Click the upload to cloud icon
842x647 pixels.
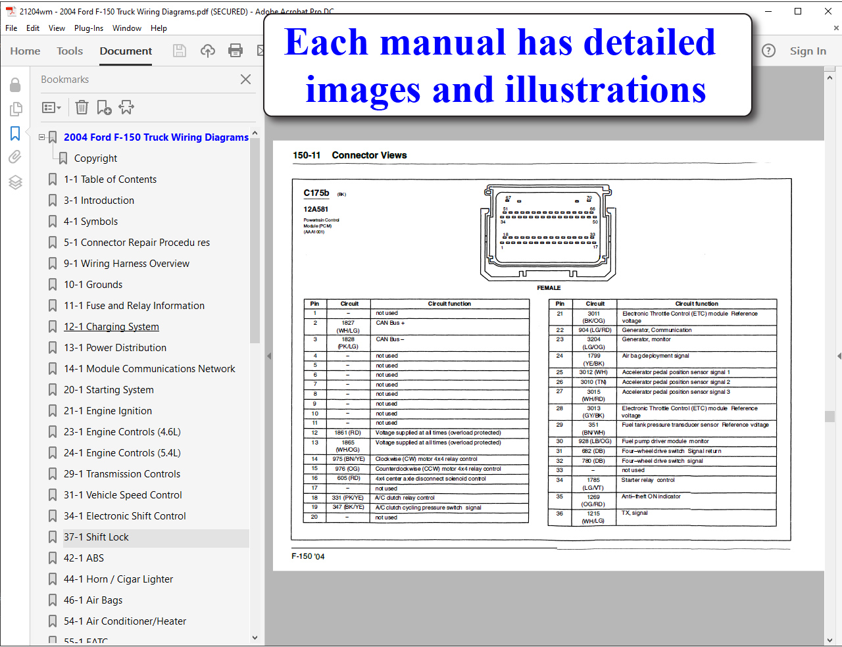208,51
